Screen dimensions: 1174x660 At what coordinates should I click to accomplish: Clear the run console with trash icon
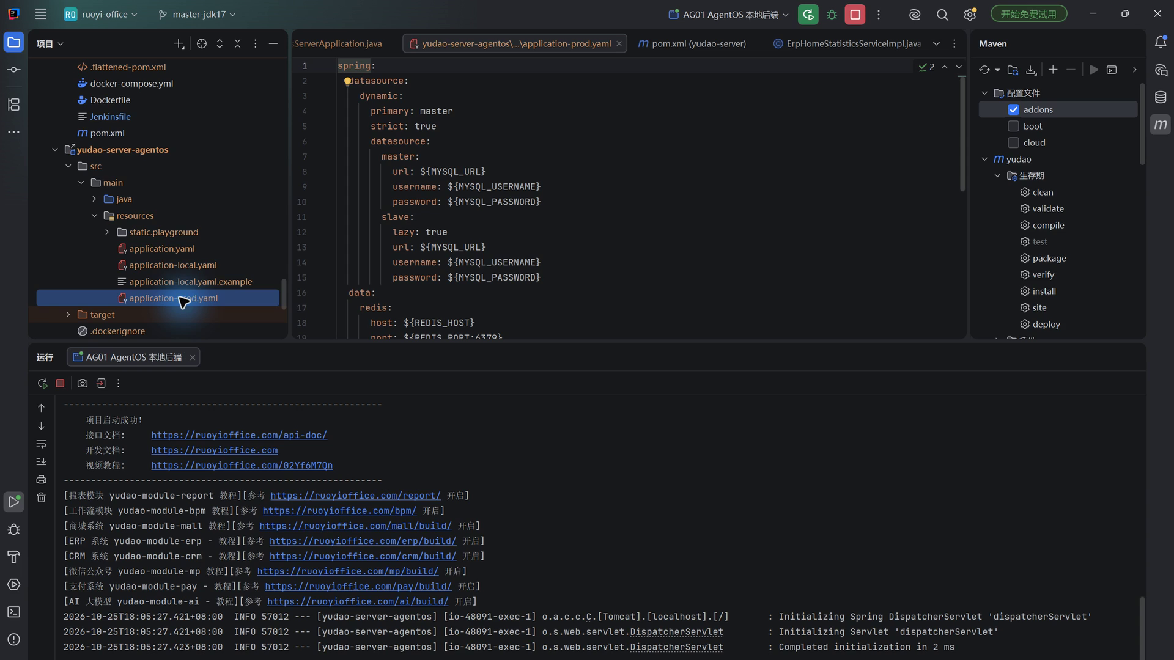pos(41,497)
